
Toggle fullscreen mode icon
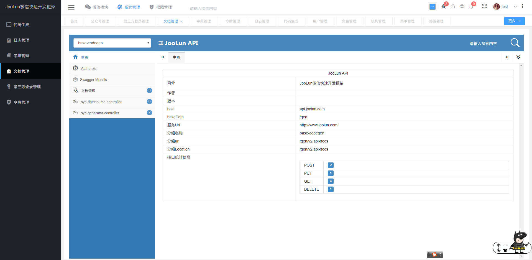point(484,6)
